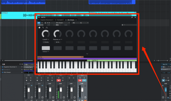Toggle the MaiTai power bypass button
The image size is (171, 101).
coord(39,22)
